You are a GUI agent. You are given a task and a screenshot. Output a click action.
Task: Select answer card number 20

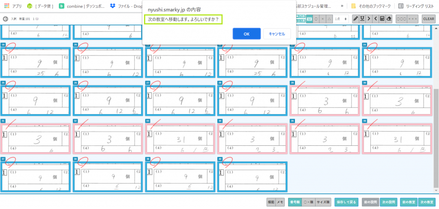(108, 62)
